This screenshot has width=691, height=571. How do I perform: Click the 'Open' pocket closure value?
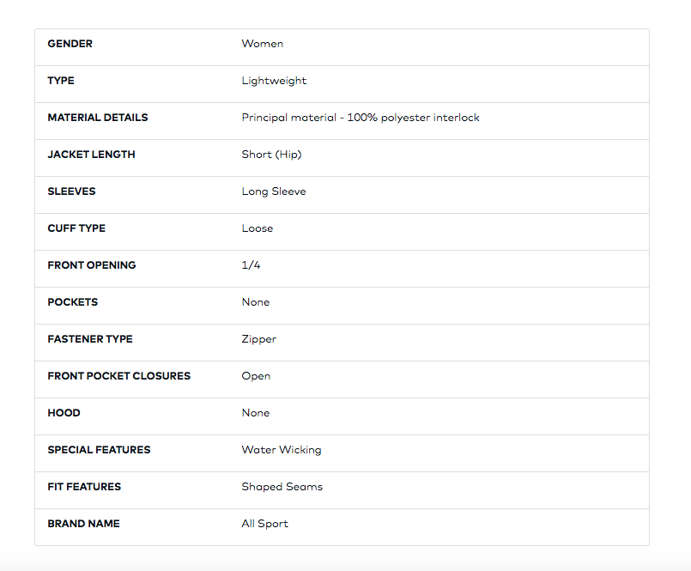(256, 376)
